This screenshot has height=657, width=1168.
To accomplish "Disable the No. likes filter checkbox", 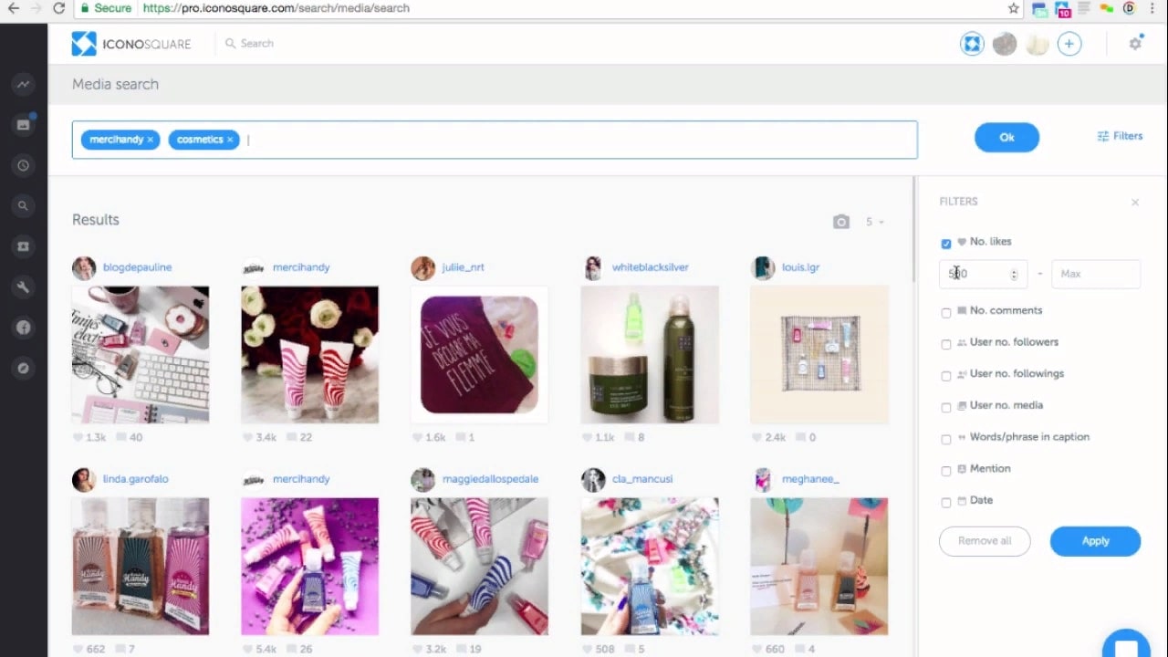I will coord(946,244).
